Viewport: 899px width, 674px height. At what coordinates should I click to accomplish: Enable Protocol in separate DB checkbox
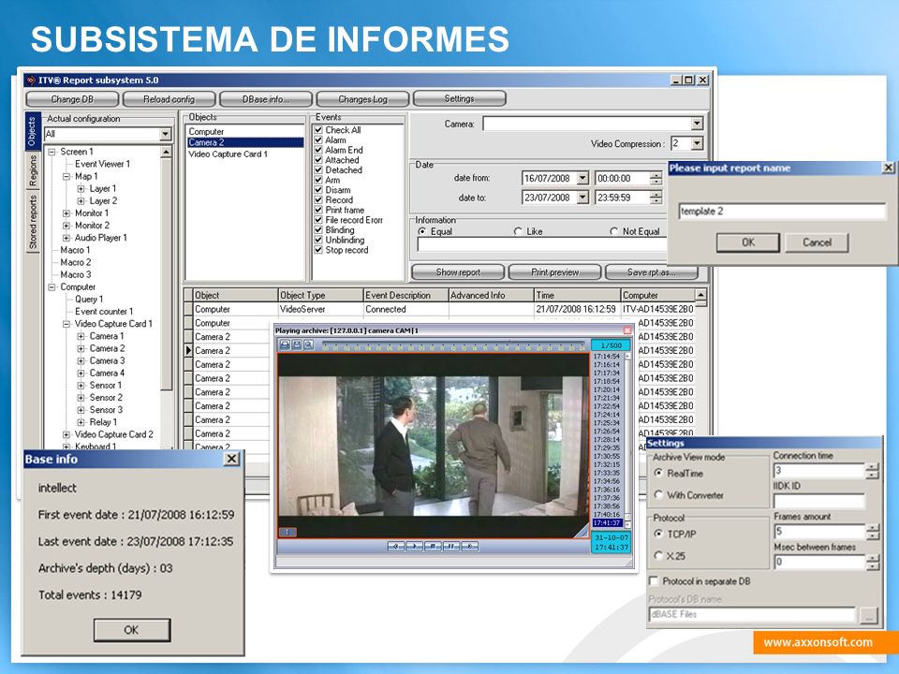(653, 581)
